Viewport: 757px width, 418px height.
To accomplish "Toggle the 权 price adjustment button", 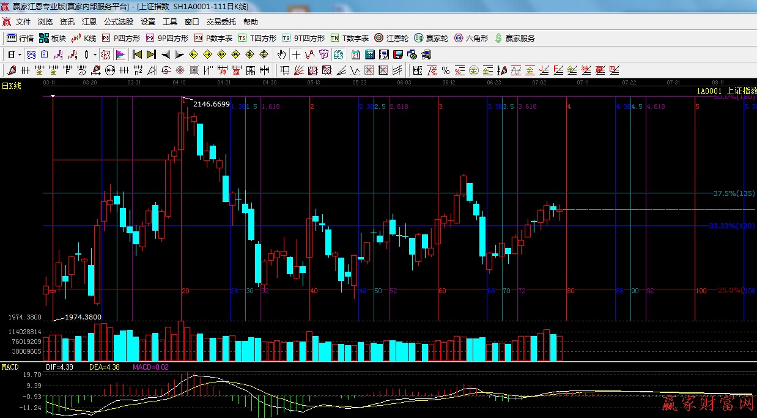I will [106, 54].
